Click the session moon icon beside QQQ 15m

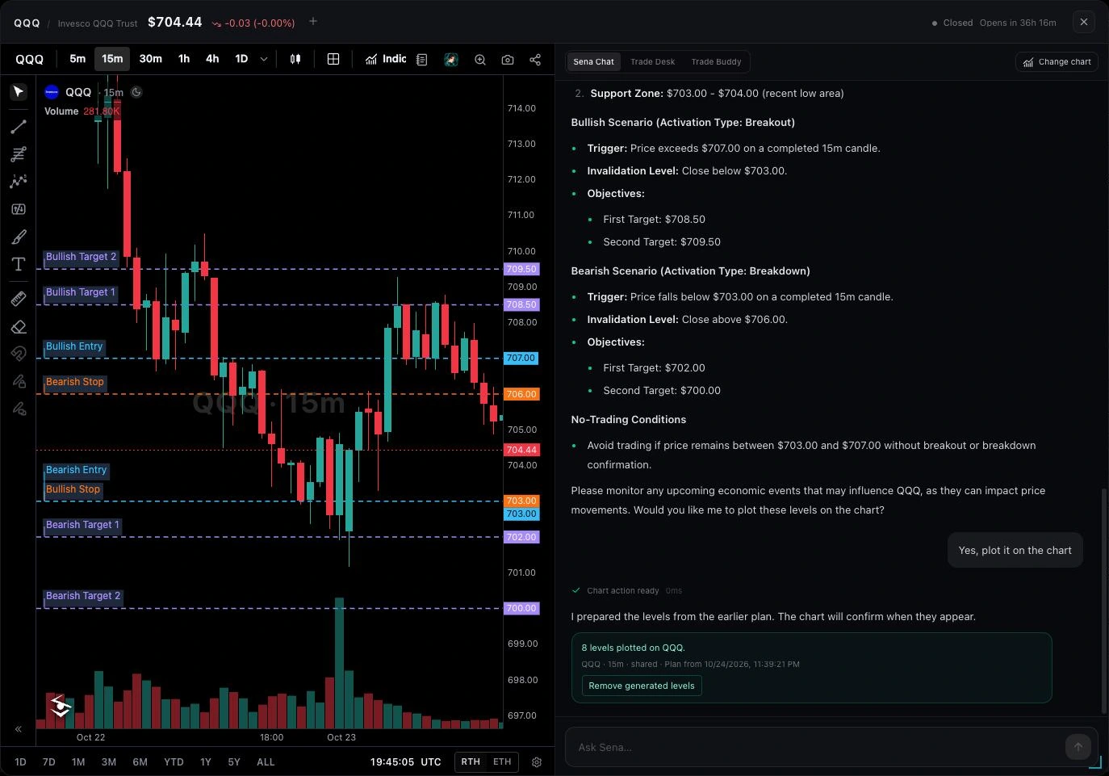136,92
